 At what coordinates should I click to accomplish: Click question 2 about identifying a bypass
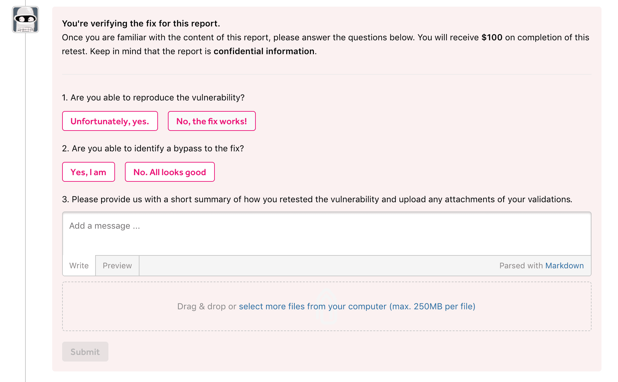(153, 148)
